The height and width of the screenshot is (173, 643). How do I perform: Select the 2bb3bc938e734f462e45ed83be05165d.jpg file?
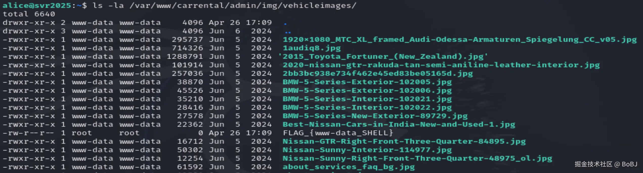pos(378,74)
